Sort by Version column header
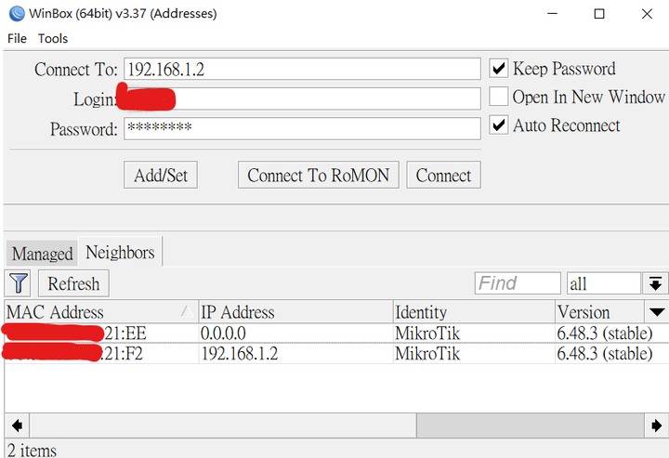The image size is (669, 458). pyautogui.click(x=600, y=312)
